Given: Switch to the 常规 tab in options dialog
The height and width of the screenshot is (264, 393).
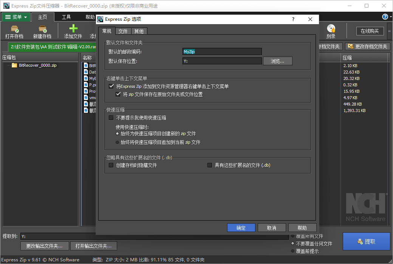Looking at the screenshot, I should click(107, 31).
